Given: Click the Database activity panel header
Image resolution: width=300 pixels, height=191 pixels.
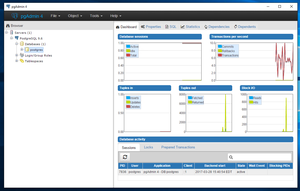Looking at the screenshot, I should pos(205,139).
